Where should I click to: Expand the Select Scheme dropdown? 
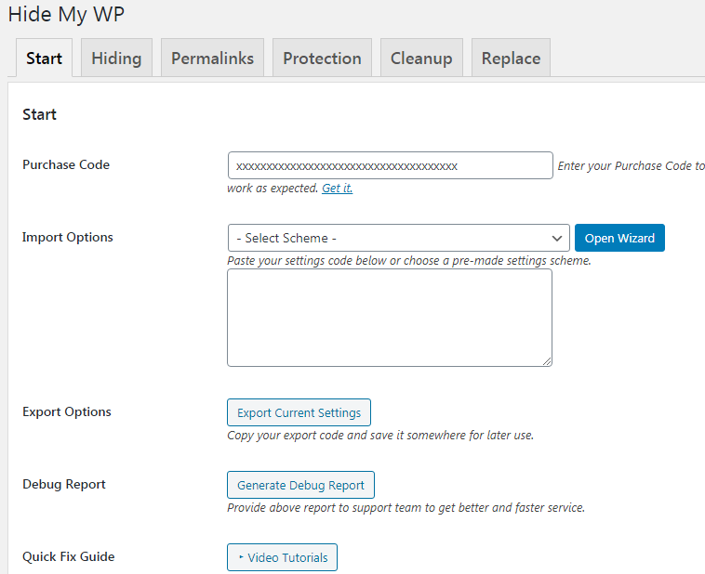[399, 238]
